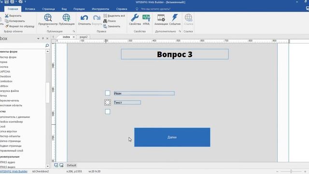The height and width of the screenshot is (174, 309).
Task: Click the preview icon in quick access toolbar
Action: point(13,2)
